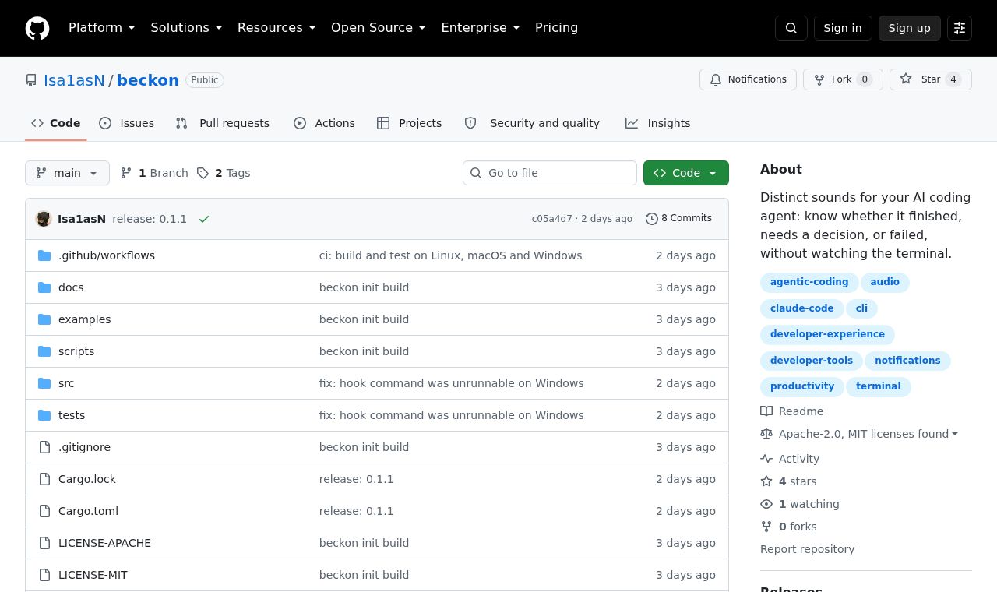Viewport: 997px width, 592px height.
Task: Open the notifications topic tag
Action: (907, 361)
